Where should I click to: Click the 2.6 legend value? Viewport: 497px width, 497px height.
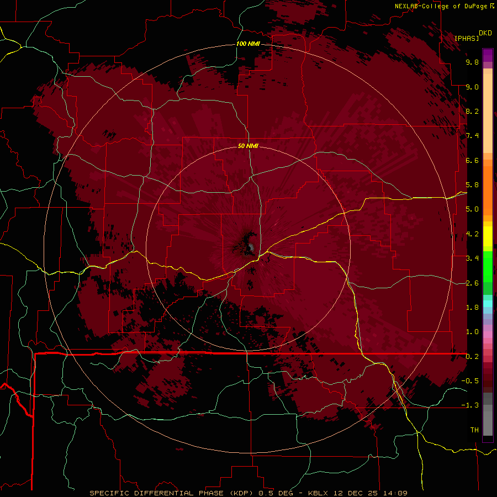pyautogui.click(x=472, y=283)
